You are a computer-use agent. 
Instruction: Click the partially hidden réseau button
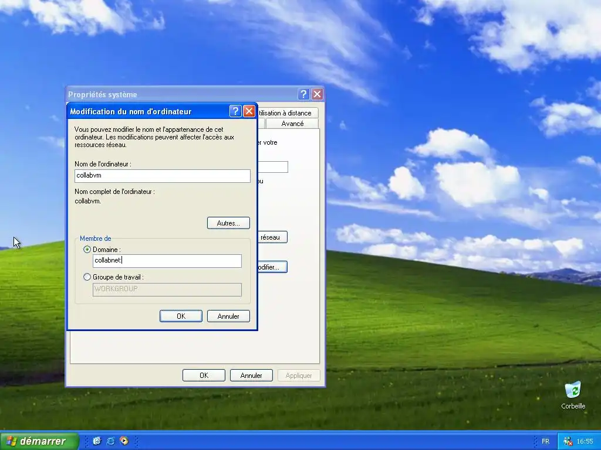coord(272,237)
